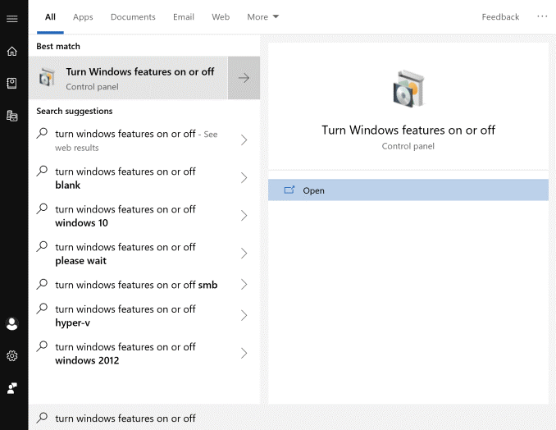Click the devices icon in the sidebar
This screenshot has width=556, height=430.
click(x=12, y=116)
